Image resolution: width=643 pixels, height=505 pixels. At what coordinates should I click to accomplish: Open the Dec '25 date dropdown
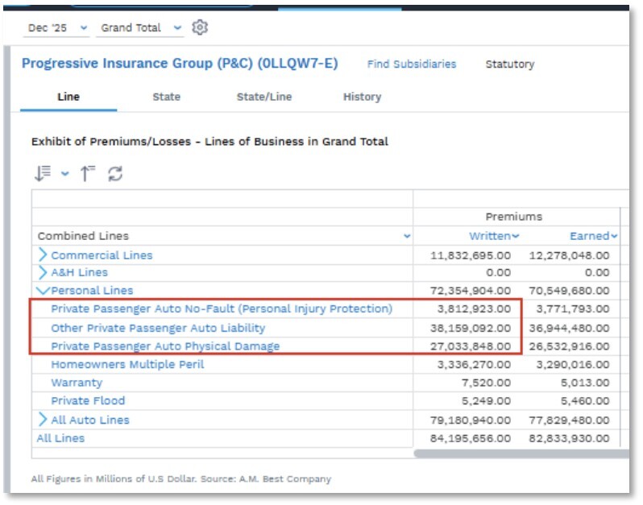tap(56, 28)
